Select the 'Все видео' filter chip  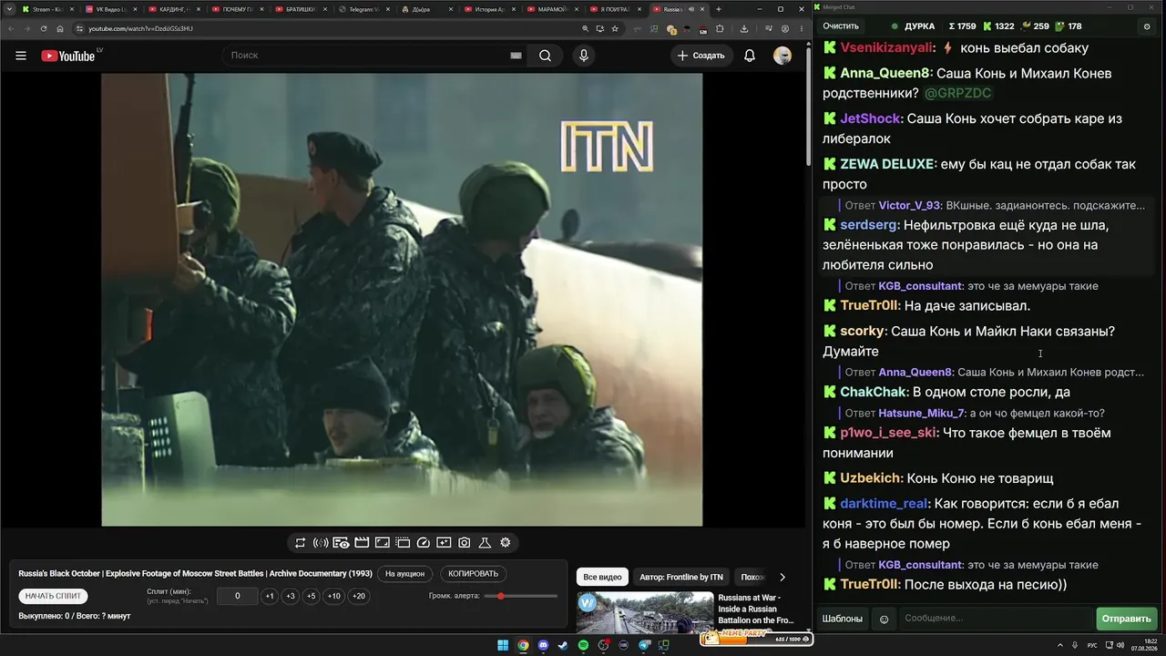602,577
